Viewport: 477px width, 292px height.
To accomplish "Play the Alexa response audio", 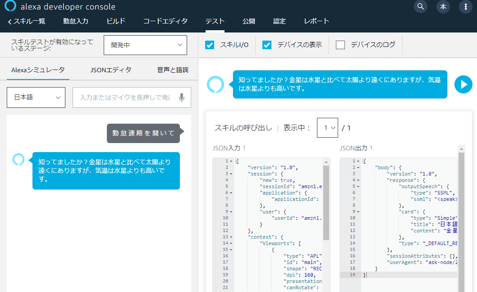I will coord(463,84).
